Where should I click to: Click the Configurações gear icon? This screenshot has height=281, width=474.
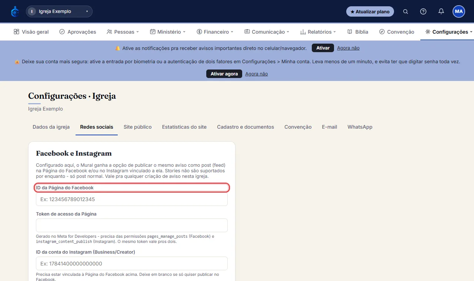click(x=428, y=32)
